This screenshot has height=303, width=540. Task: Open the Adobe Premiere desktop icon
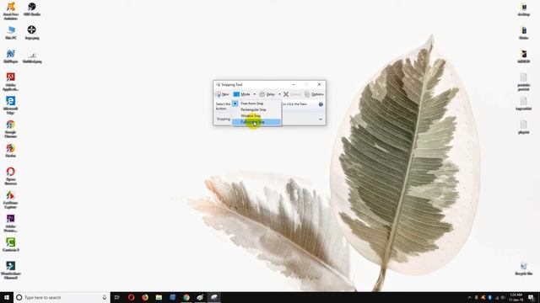pos(11,223)
